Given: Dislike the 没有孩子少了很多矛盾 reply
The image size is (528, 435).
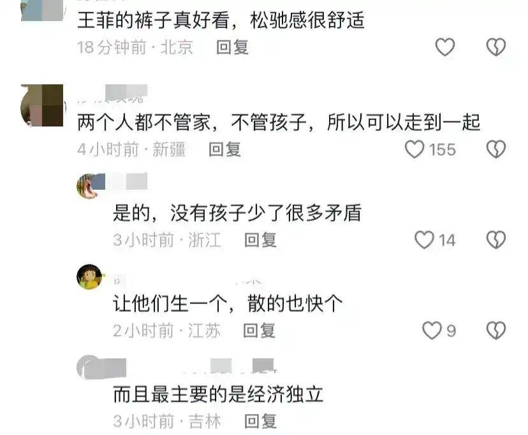Looking at the screenshot, I should click(x=496, y=240).
